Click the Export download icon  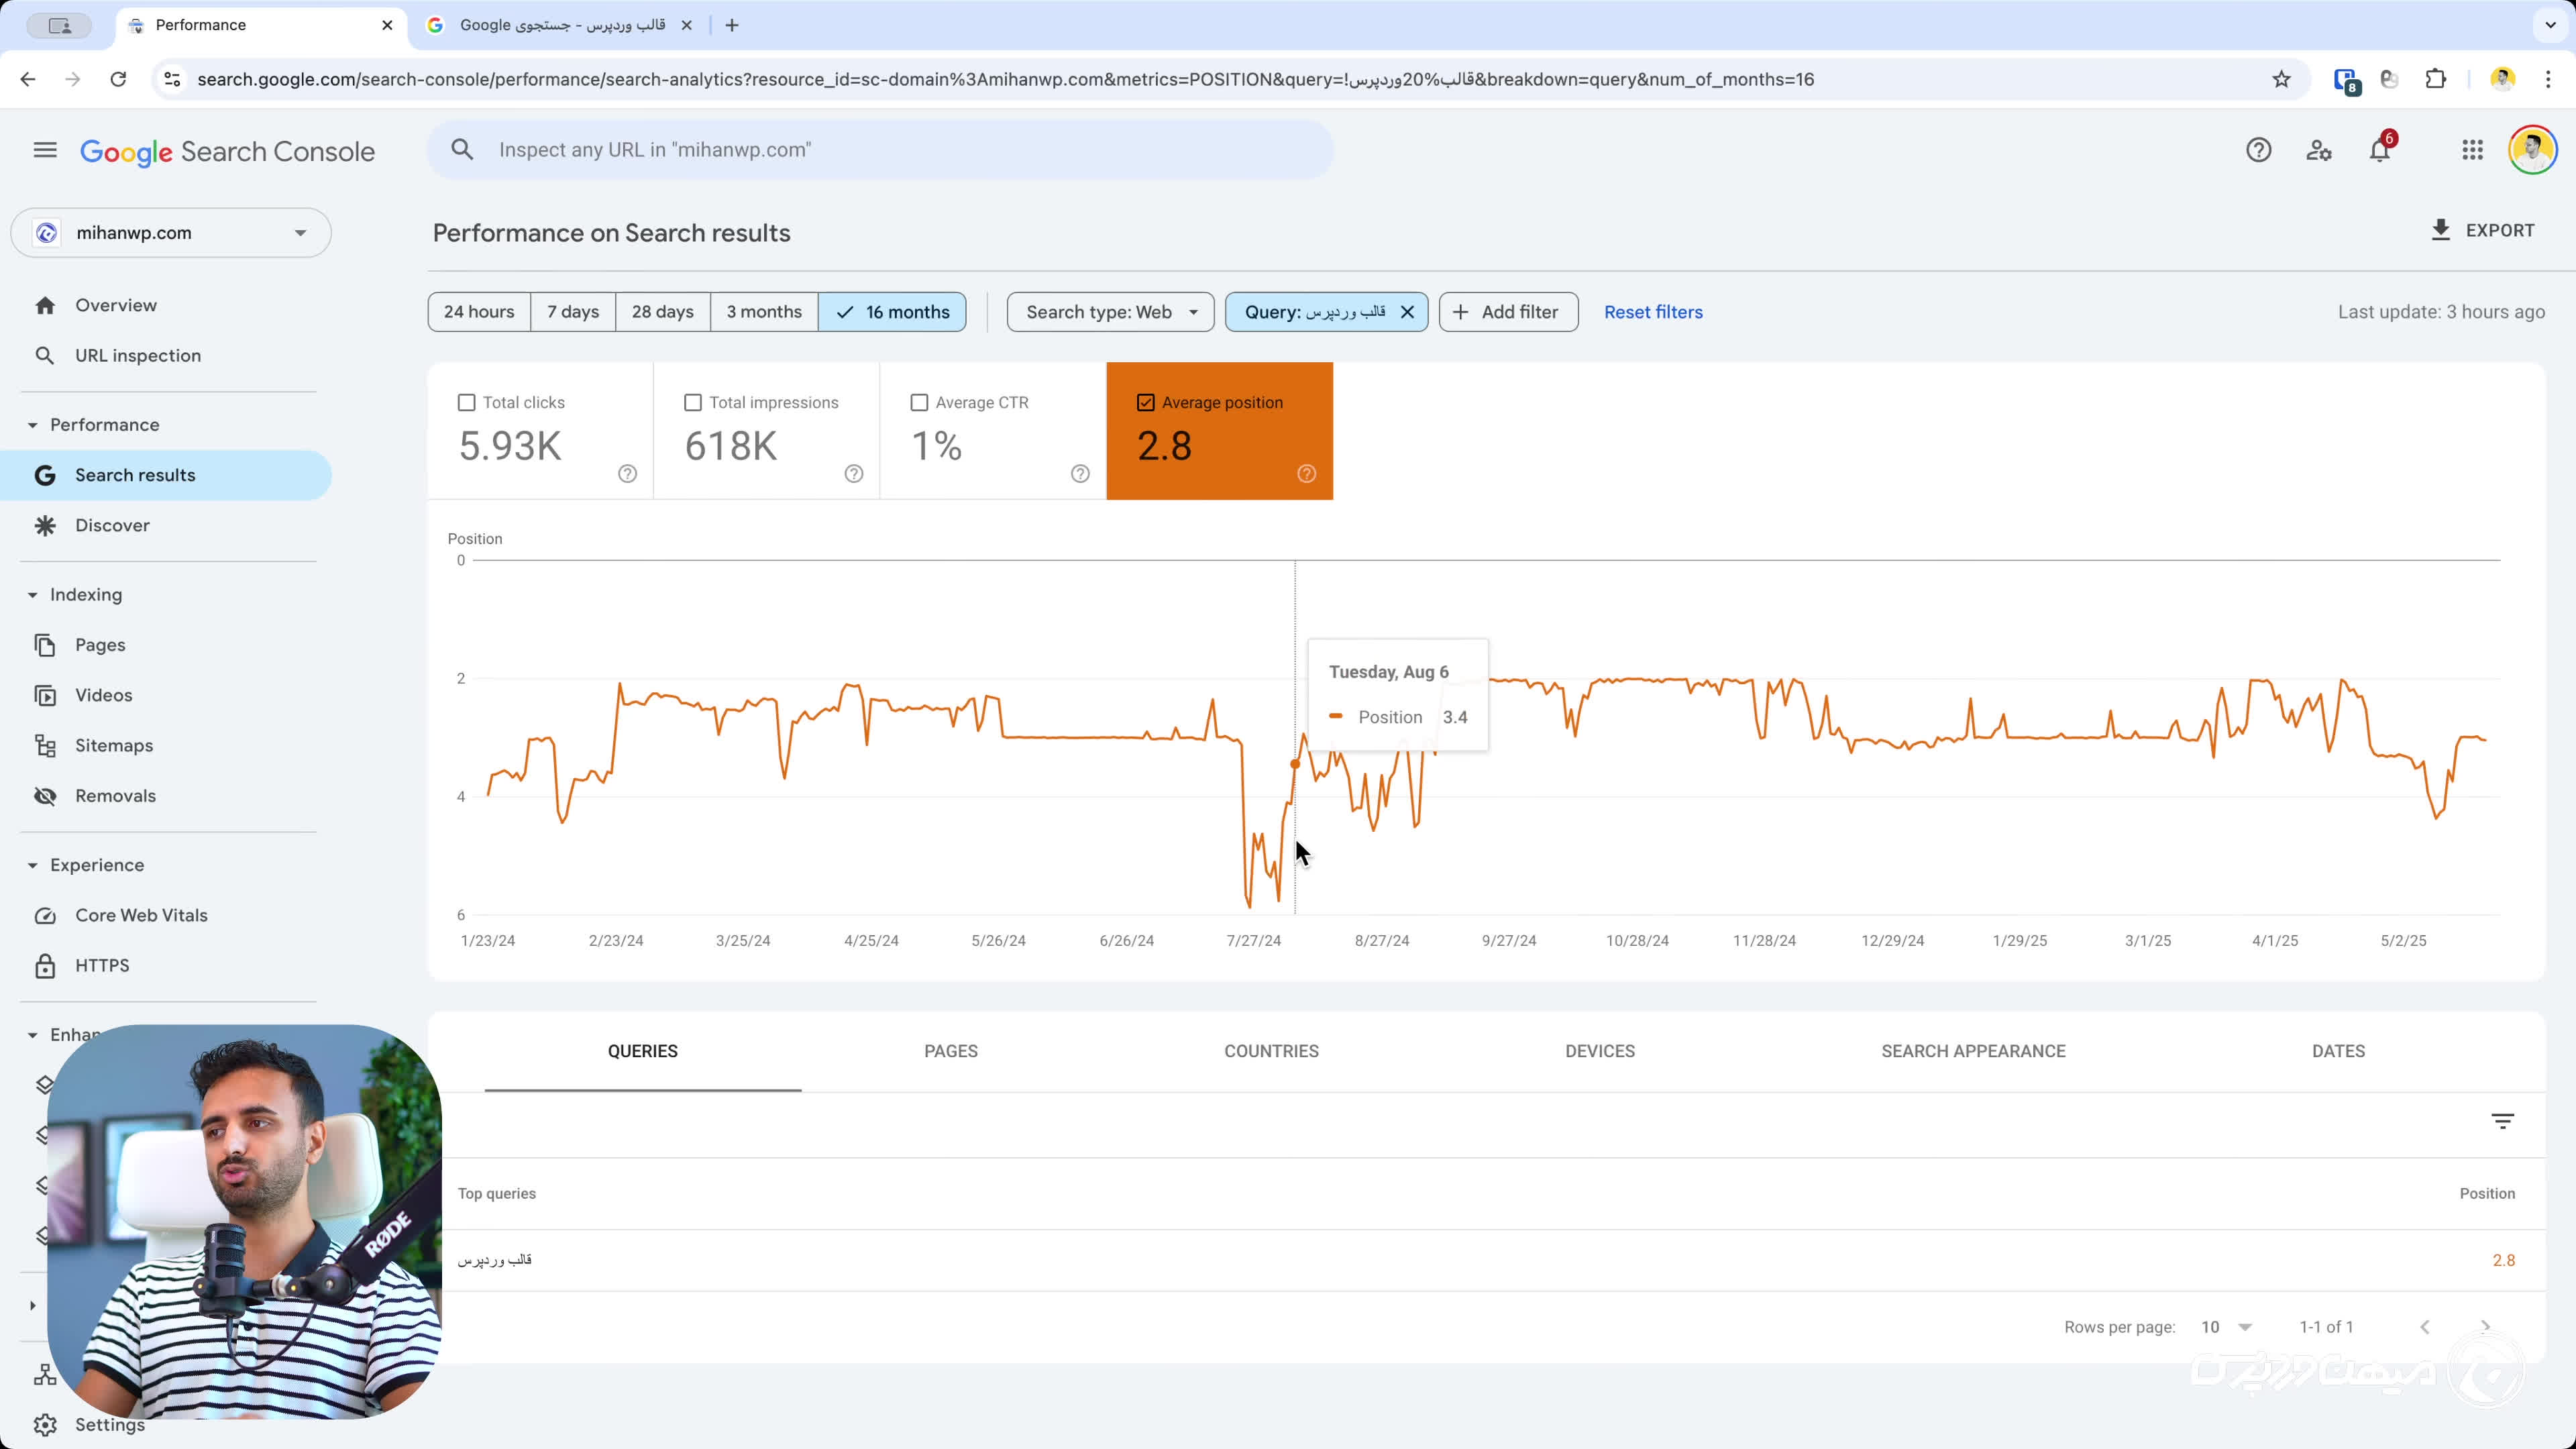tap(2440, 230)
